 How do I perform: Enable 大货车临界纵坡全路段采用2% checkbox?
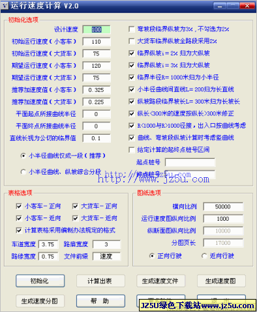coord(132,41)
